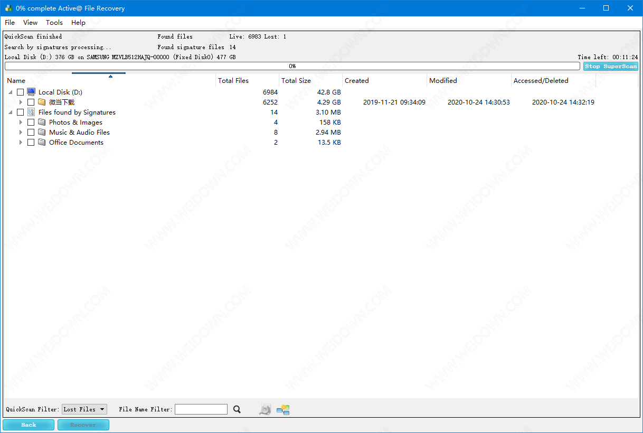Check the Music & Audio Files checkbox
Viewport: 643px width, 433px height.
coord(31,133)
